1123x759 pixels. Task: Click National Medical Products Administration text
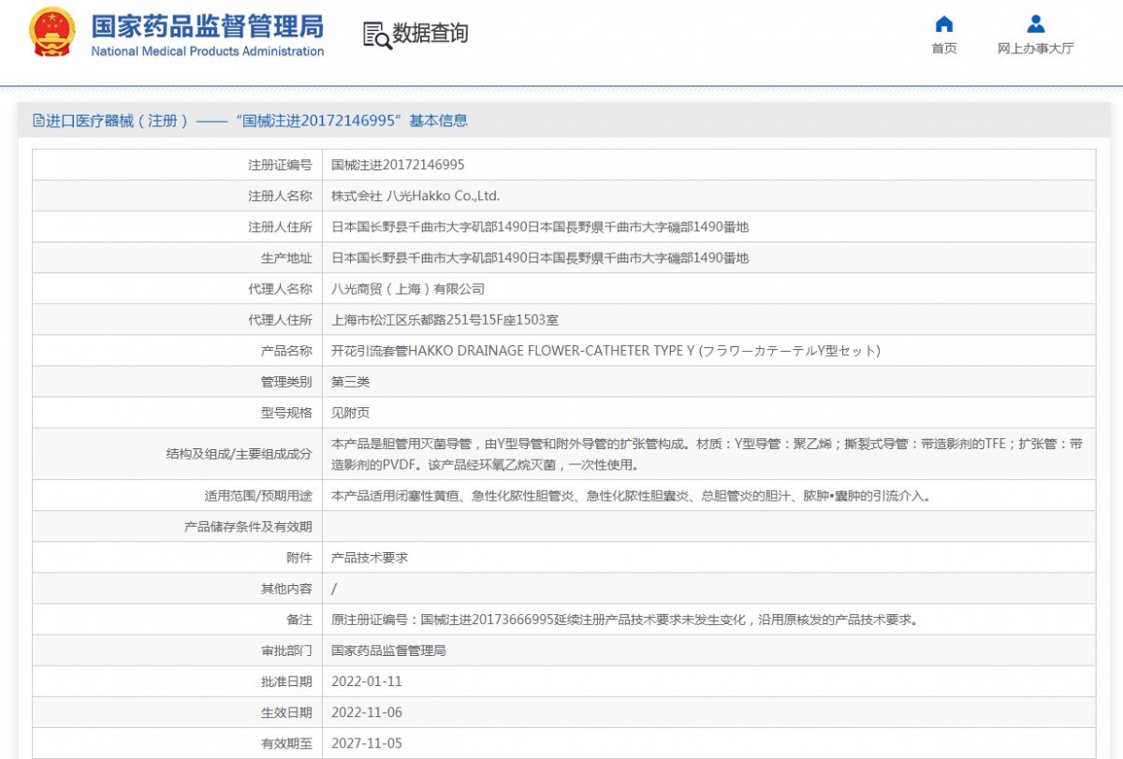207,51
